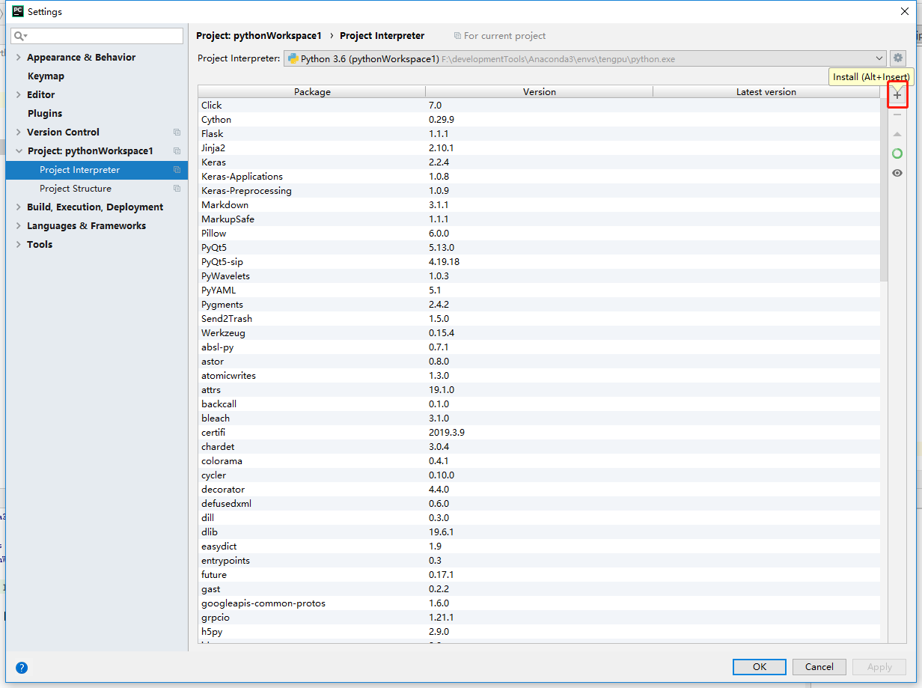This screenshot has height=688, width=922.
Task: Sort by the Package column header
Action: 312,92
